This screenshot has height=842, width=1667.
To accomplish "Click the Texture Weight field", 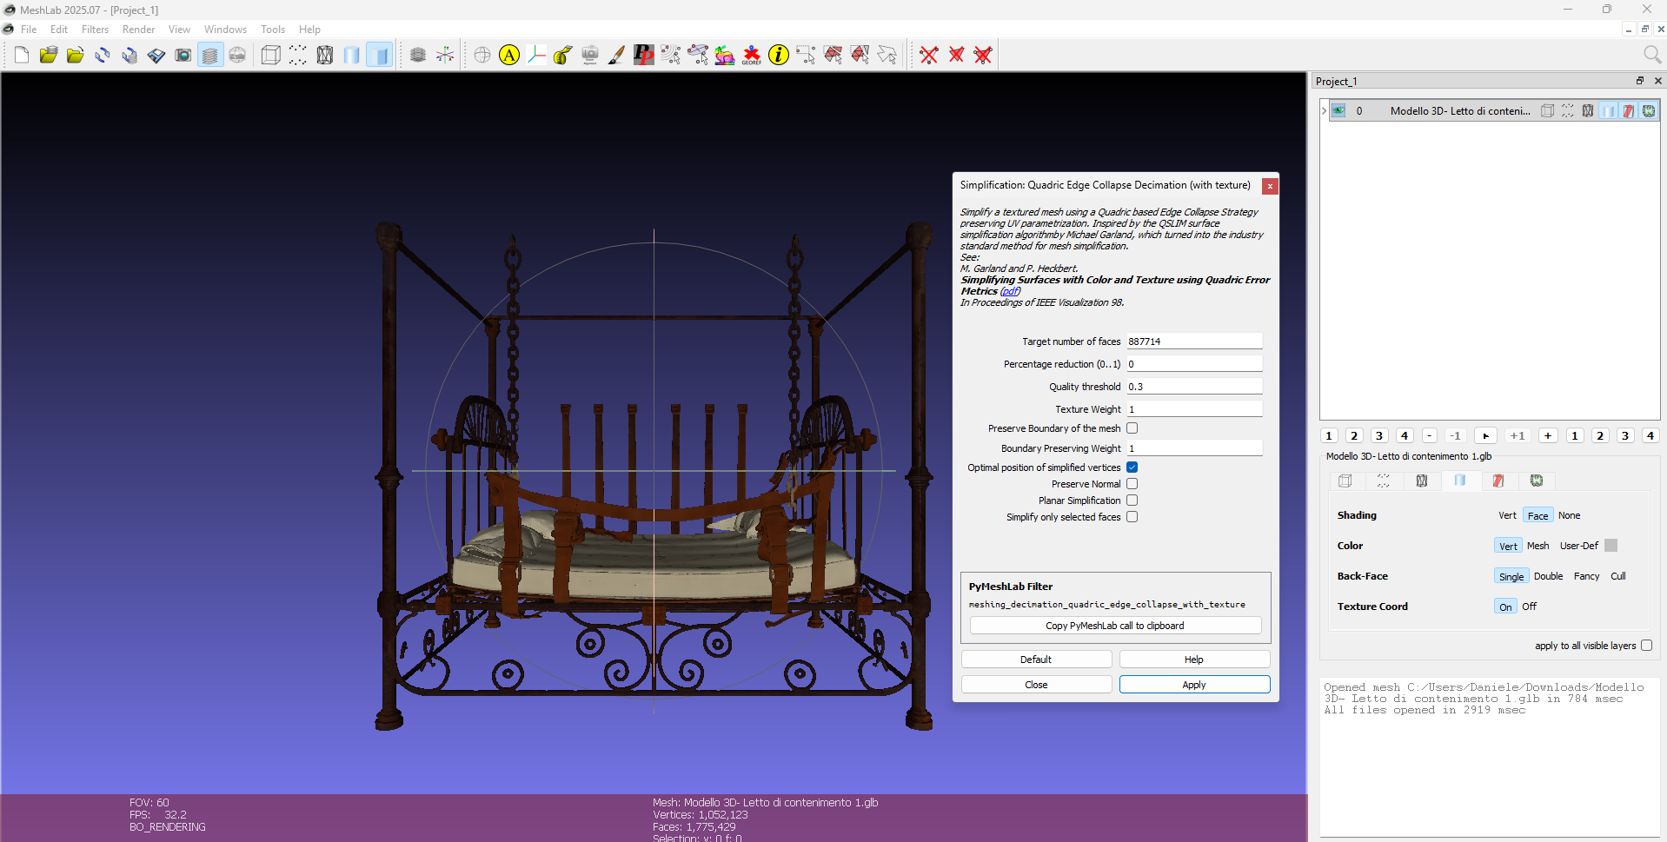I will [x=1194, y=409].
